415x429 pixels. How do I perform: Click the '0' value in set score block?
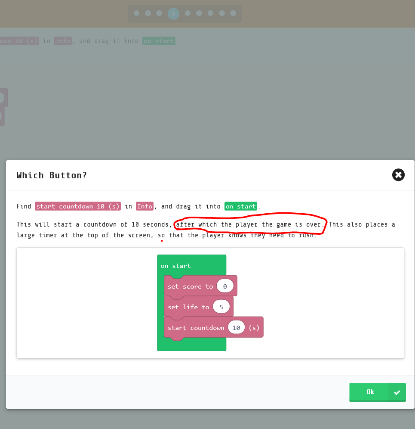[225, 286]
